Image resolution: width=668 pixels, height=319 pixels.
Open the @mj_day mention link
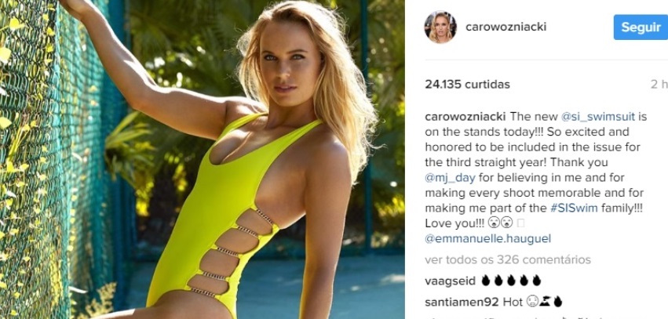click(x=447, y=178)
